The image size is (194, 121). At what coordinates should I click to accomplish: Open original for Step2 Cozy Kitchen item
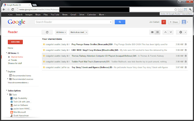coord(186,50)
